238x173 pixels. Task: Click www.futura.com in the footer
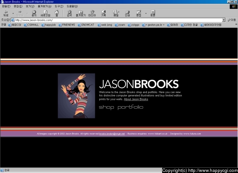(x=192, y=134)
